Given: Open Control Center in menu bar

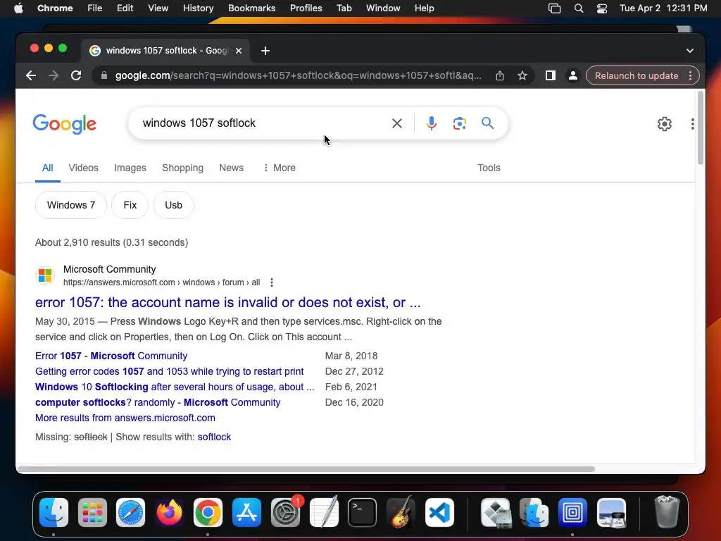Looking at the screenshot, I should (x=602, y=8).
